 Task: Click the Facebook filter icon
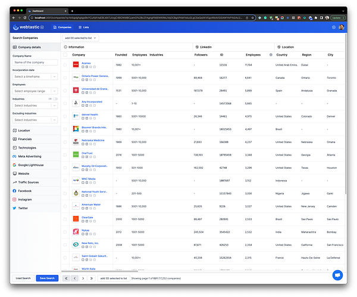(x=14, y=191)
